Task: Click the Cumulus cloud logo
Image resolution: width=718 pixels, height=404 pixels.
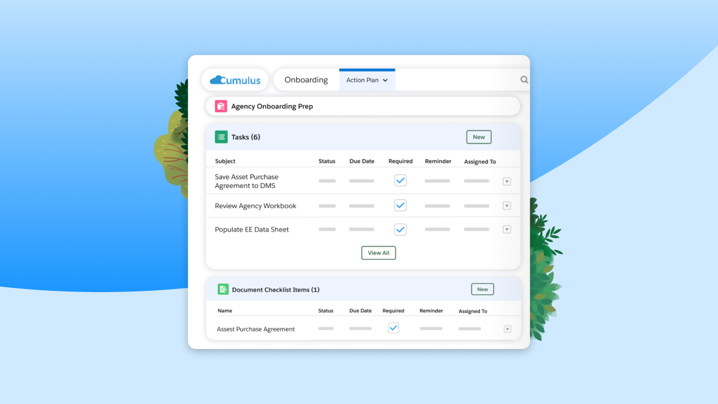Action: click(x=217, y=79)
